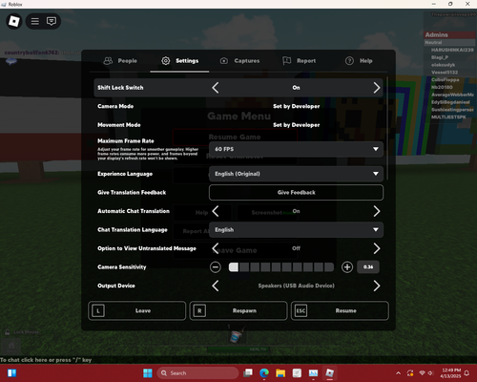Open the Captures tab
477x382 pixels.
pos(239,61)
